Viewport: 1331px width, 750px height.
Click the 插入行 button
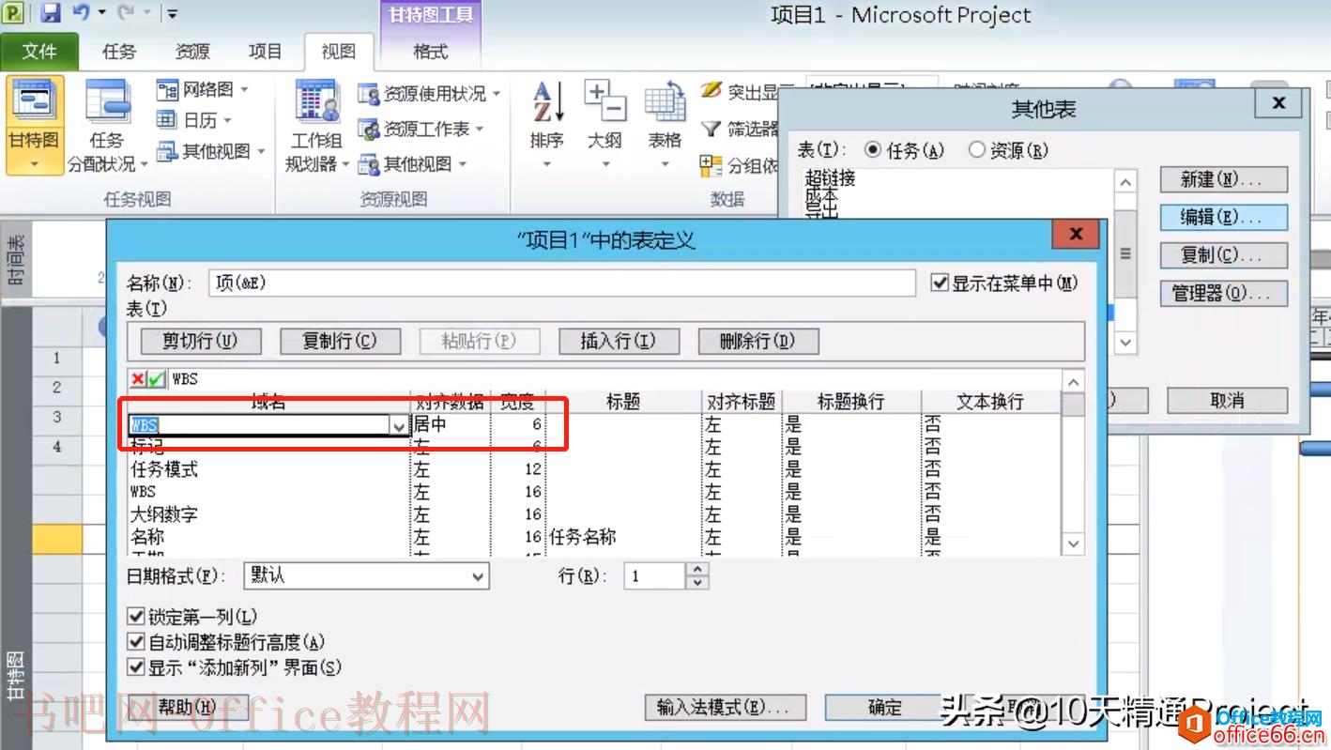618,341
